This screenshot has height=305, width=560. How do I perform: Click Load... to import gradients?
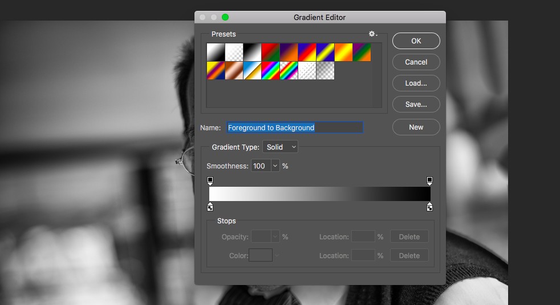tap(416, 83)
